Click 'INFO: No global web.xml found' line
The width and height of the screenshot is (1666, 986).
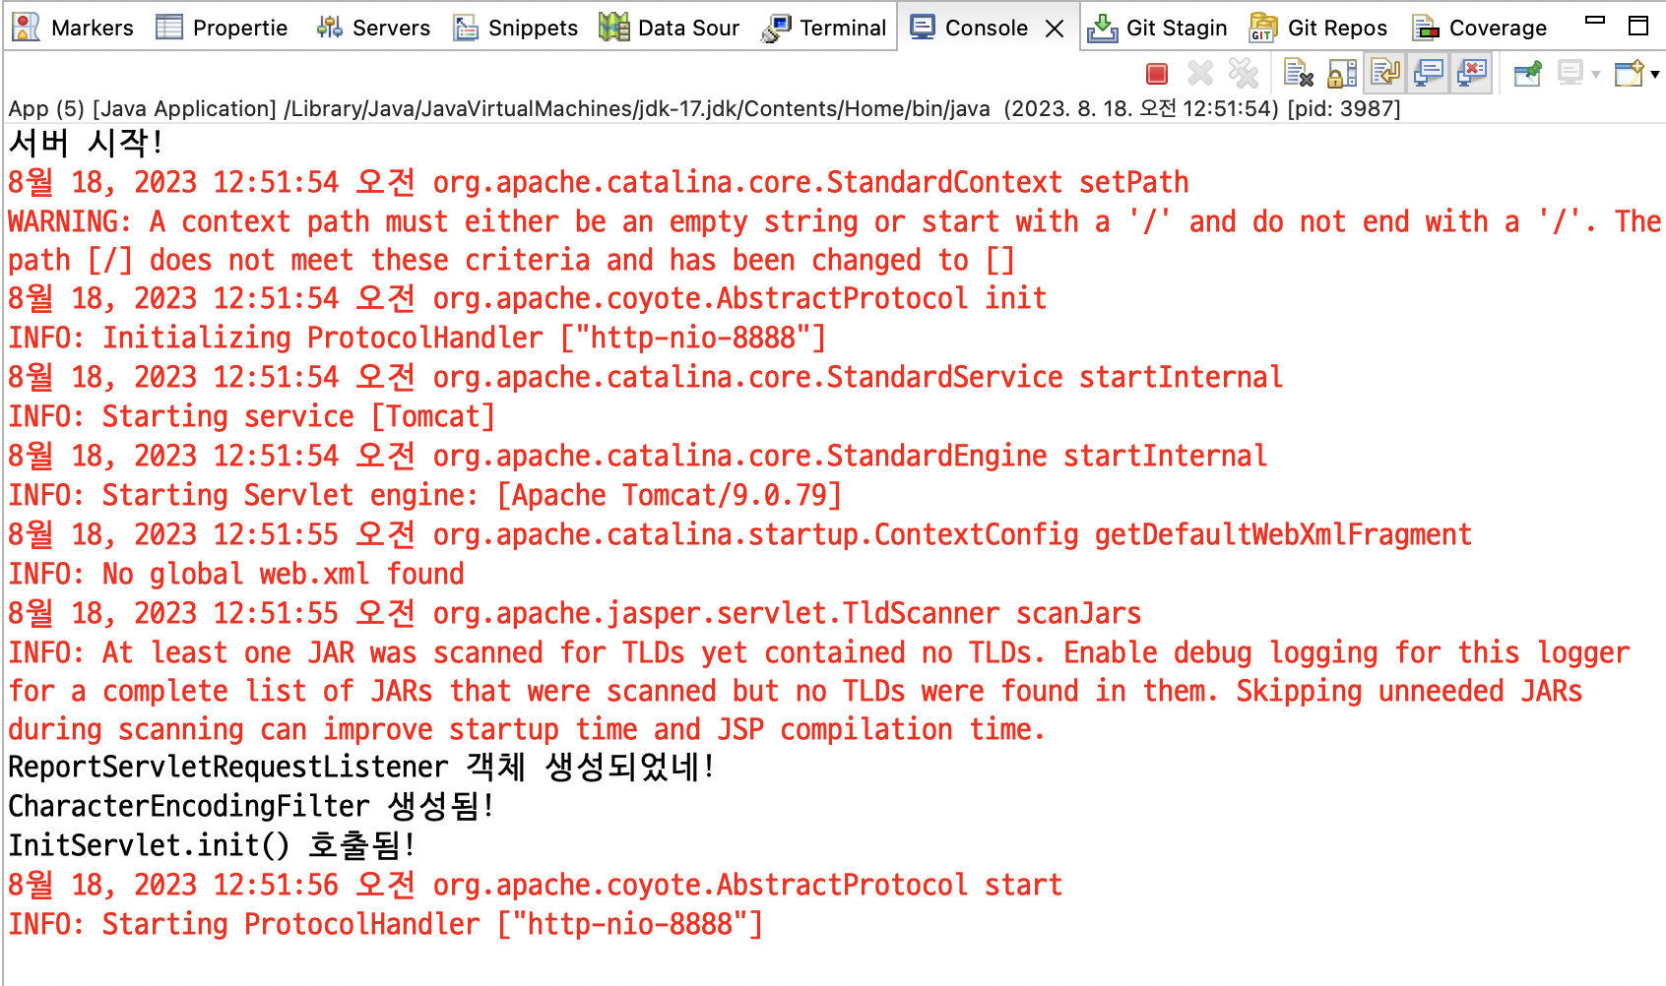(236, 574)
